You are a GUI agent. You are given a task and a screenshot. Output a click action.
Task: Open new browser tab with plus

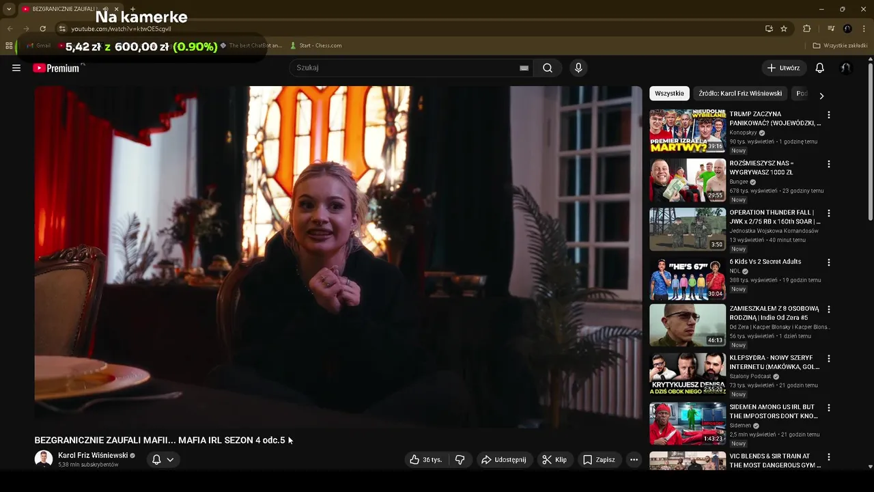[x=132, y=9]
